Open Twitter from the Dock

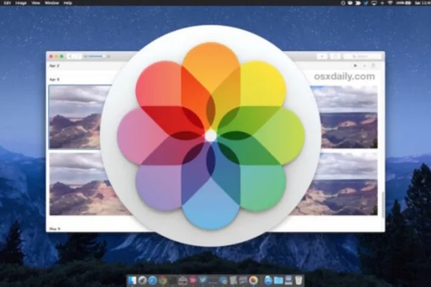(203, 280)
